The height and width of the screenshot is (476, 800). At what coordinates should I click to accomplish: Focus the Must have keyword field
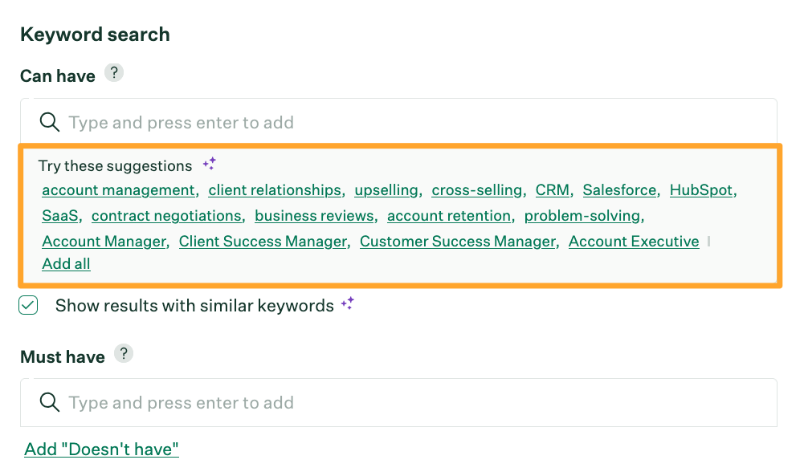pyautogui.click(x=402, y=403)
